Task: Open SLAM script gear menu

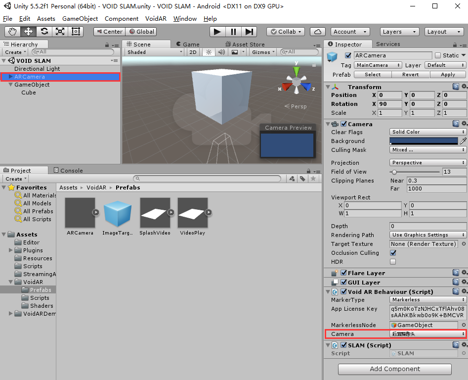Action: [464, 345]
